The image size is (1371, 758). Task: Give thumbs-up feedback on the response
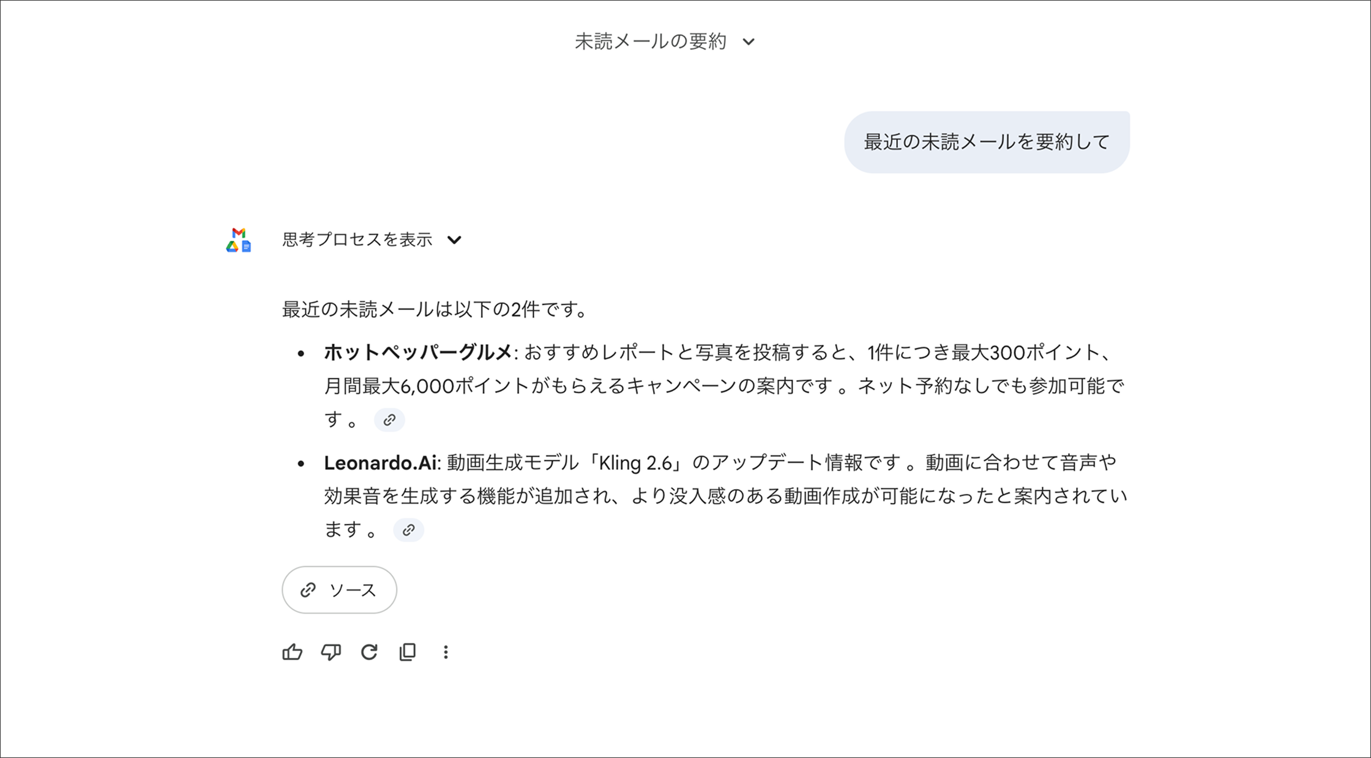292,652
